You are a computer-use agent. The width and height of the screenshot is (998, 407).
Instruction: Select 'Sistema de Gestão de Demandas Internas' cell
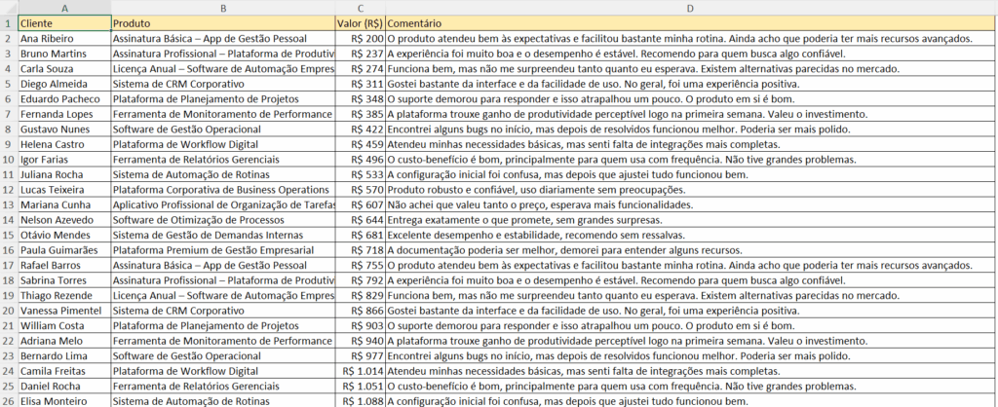tap(223, 235)
